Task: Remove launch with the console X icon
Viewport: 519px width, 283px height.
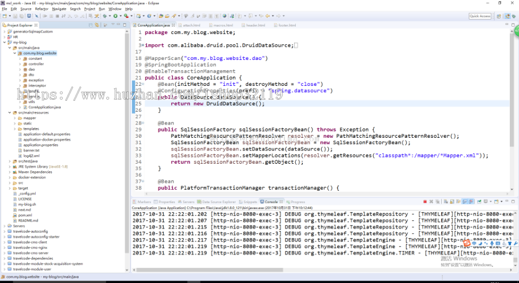Action: (x=431, y=201)
